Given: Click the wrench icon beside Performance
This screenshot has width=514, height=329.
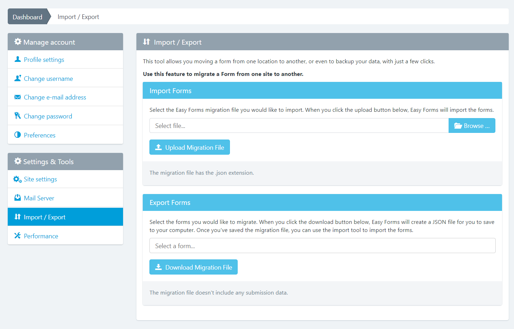Looking at the screenshot, I should (x=18, y=236).
